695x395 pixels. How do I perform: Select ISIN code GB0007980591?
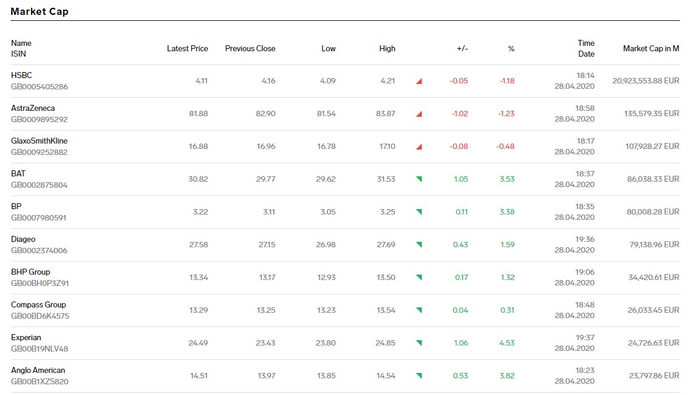(x=39, y=218)
